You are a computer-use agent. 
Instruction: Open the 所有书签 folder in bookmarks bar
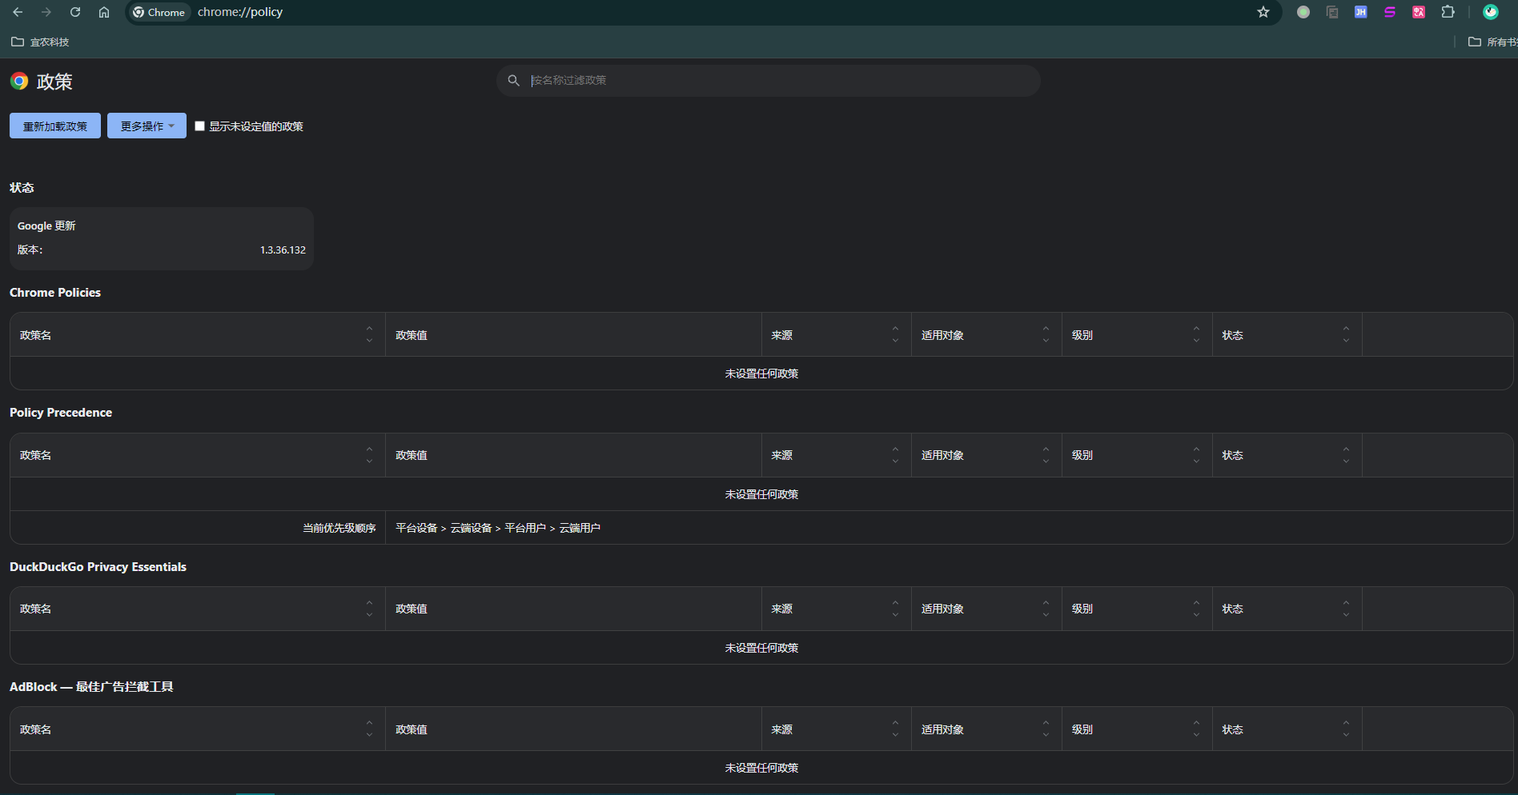[x=1493, y=42]
